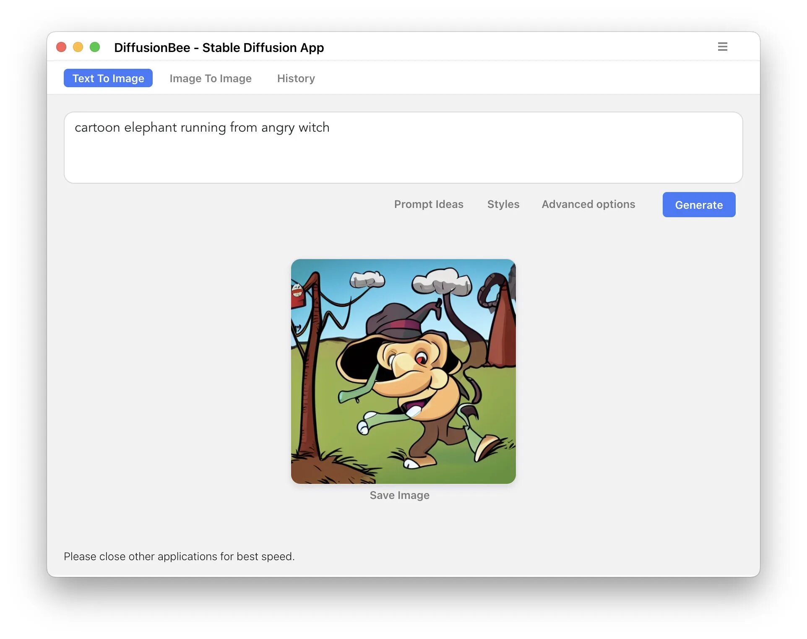Open Prompt Ideas
This screenshot has height=639, width=807.
tap(429, 204)
